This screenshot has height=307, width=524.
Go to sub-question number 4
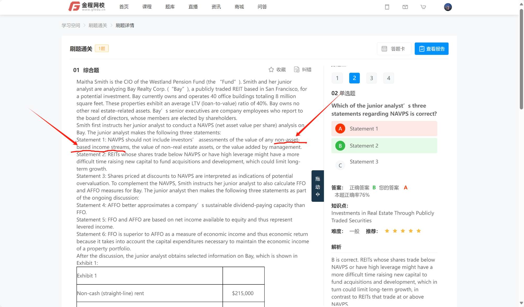[x=388, y=78]
